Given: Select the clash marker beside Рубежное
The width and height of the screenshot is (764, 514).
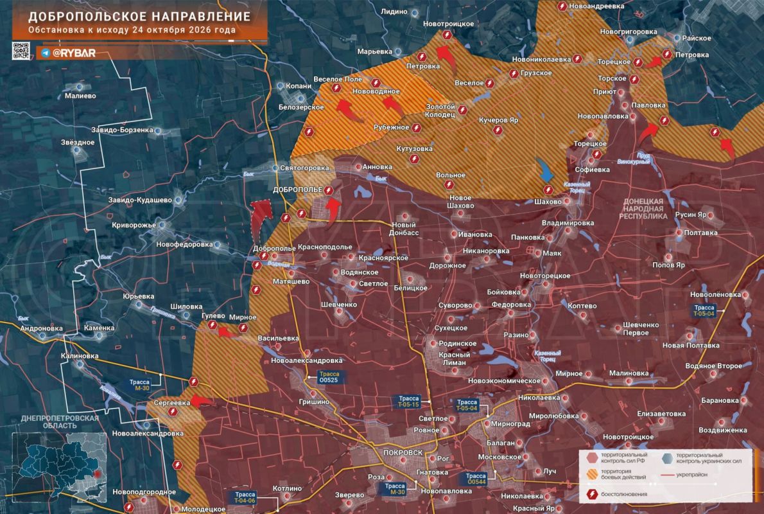Looking at the screenshot, I should (x=416, y=128).
